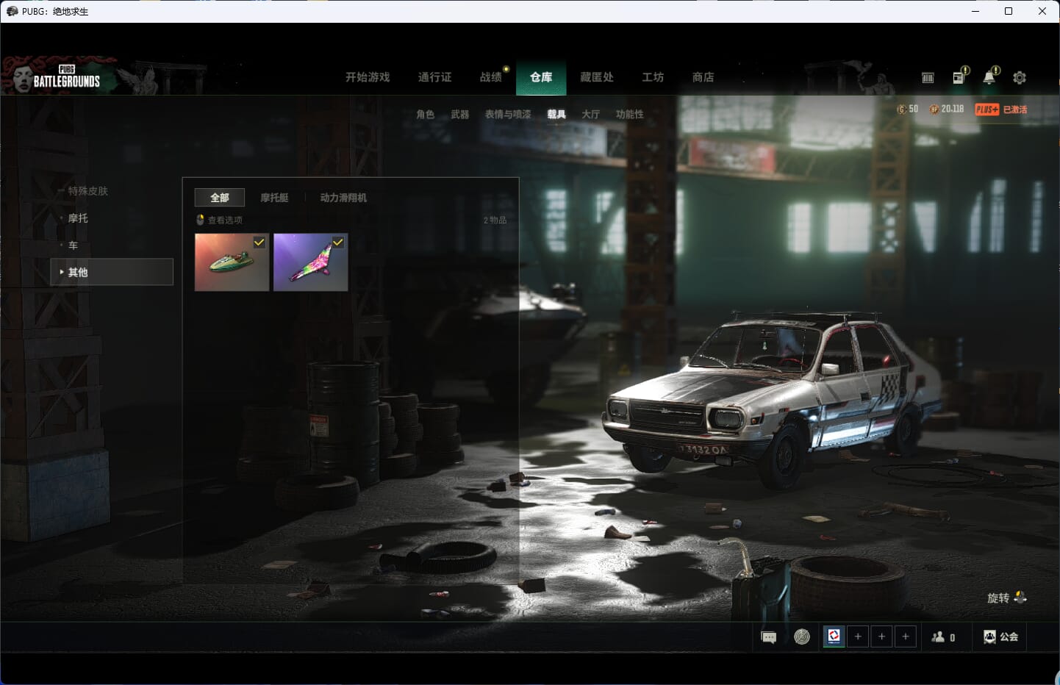Click the empty team slot beside the avatar

[858, 636]
